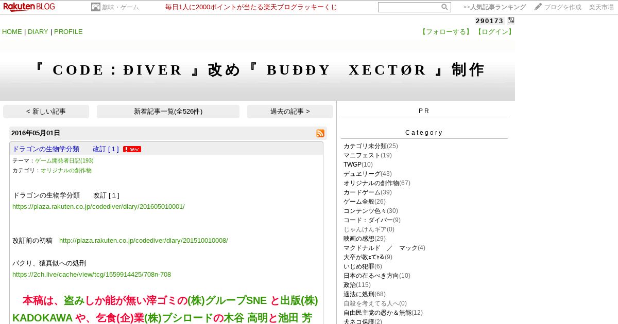618x324 pixels.
Task: Select コード：ダイバー category
Action: [x=368, y=220]
